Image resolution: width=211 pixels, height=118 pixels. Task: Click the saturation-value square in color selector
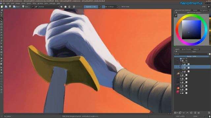(x=192, y=30)
